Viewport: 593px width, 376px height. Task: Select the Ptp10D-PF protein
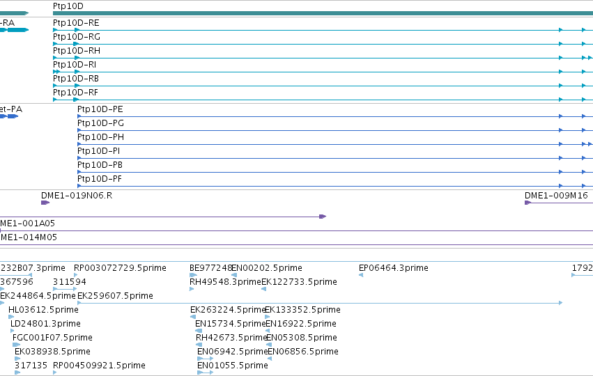[x=100, y=180]
